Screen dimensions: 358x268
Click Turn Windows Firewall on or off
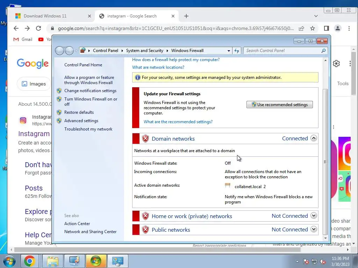tap(91, 102)
